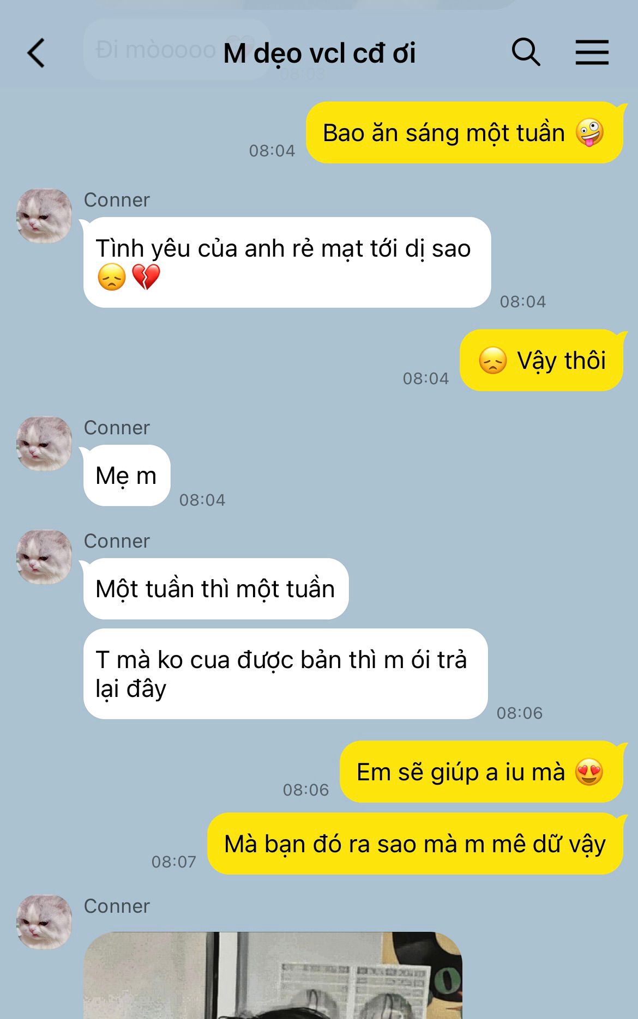Select the 'Bao ăn sáng một tuần' bubble
This screenshot has width=638, height=1019.
tap(464, 132)
